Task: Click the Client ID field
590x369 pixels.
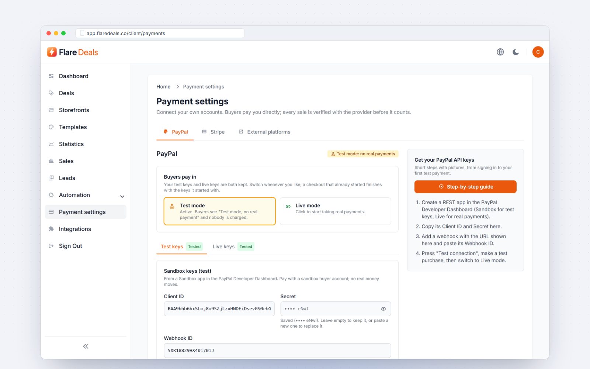Action: (x=219, y=309)
